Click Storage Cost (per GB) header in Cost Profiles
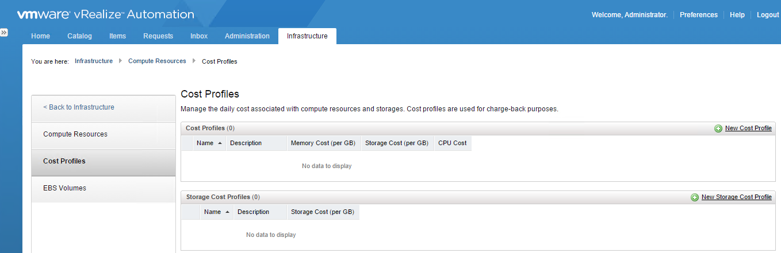This screenshot has width=781, height=253. 397,143
